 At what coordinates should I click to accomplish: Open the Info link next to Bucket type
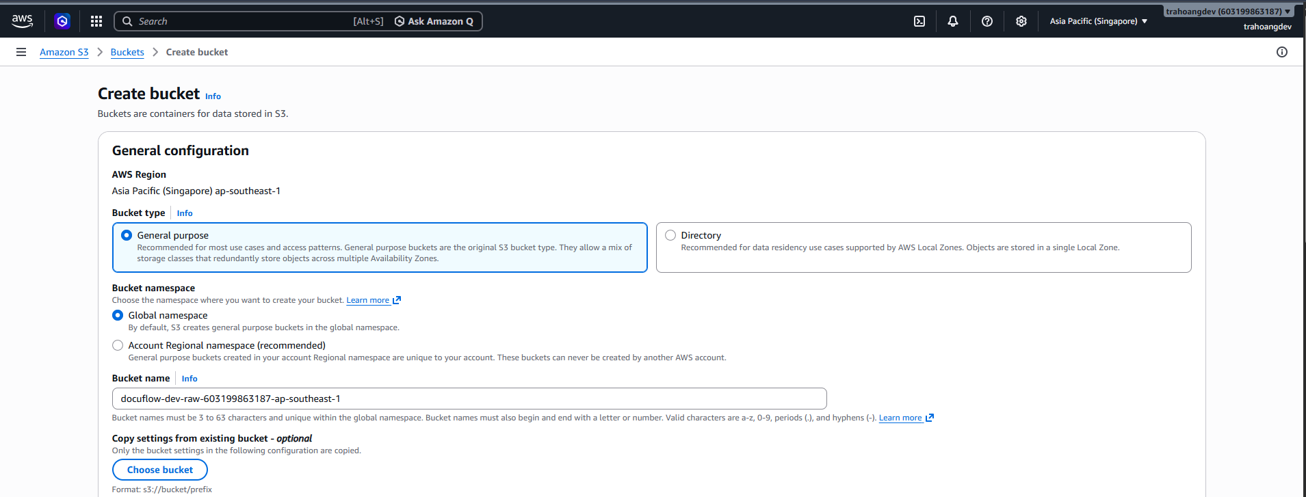pos(185,213)
